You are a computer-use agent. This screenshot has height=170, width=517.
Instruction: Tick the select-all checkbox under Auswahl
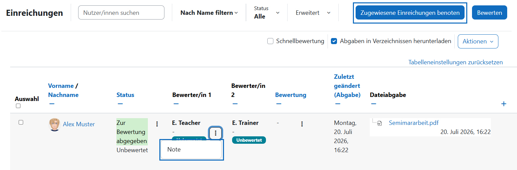click(18, 106)
